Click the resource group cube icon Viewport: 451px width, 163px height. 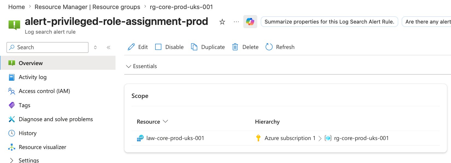coord(328,138)
